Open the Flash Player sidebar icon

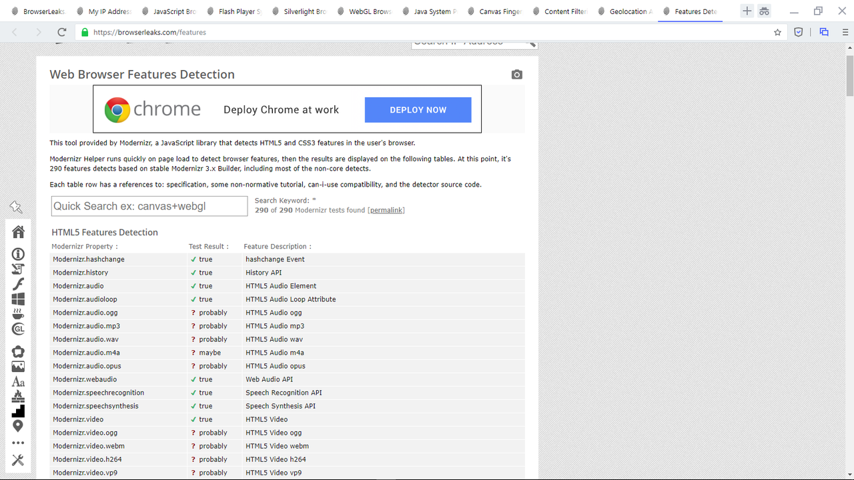[x=18, y=285]
